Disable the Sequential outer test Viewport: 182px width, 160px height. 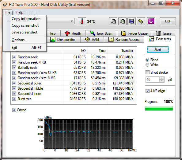pos(14,83)
